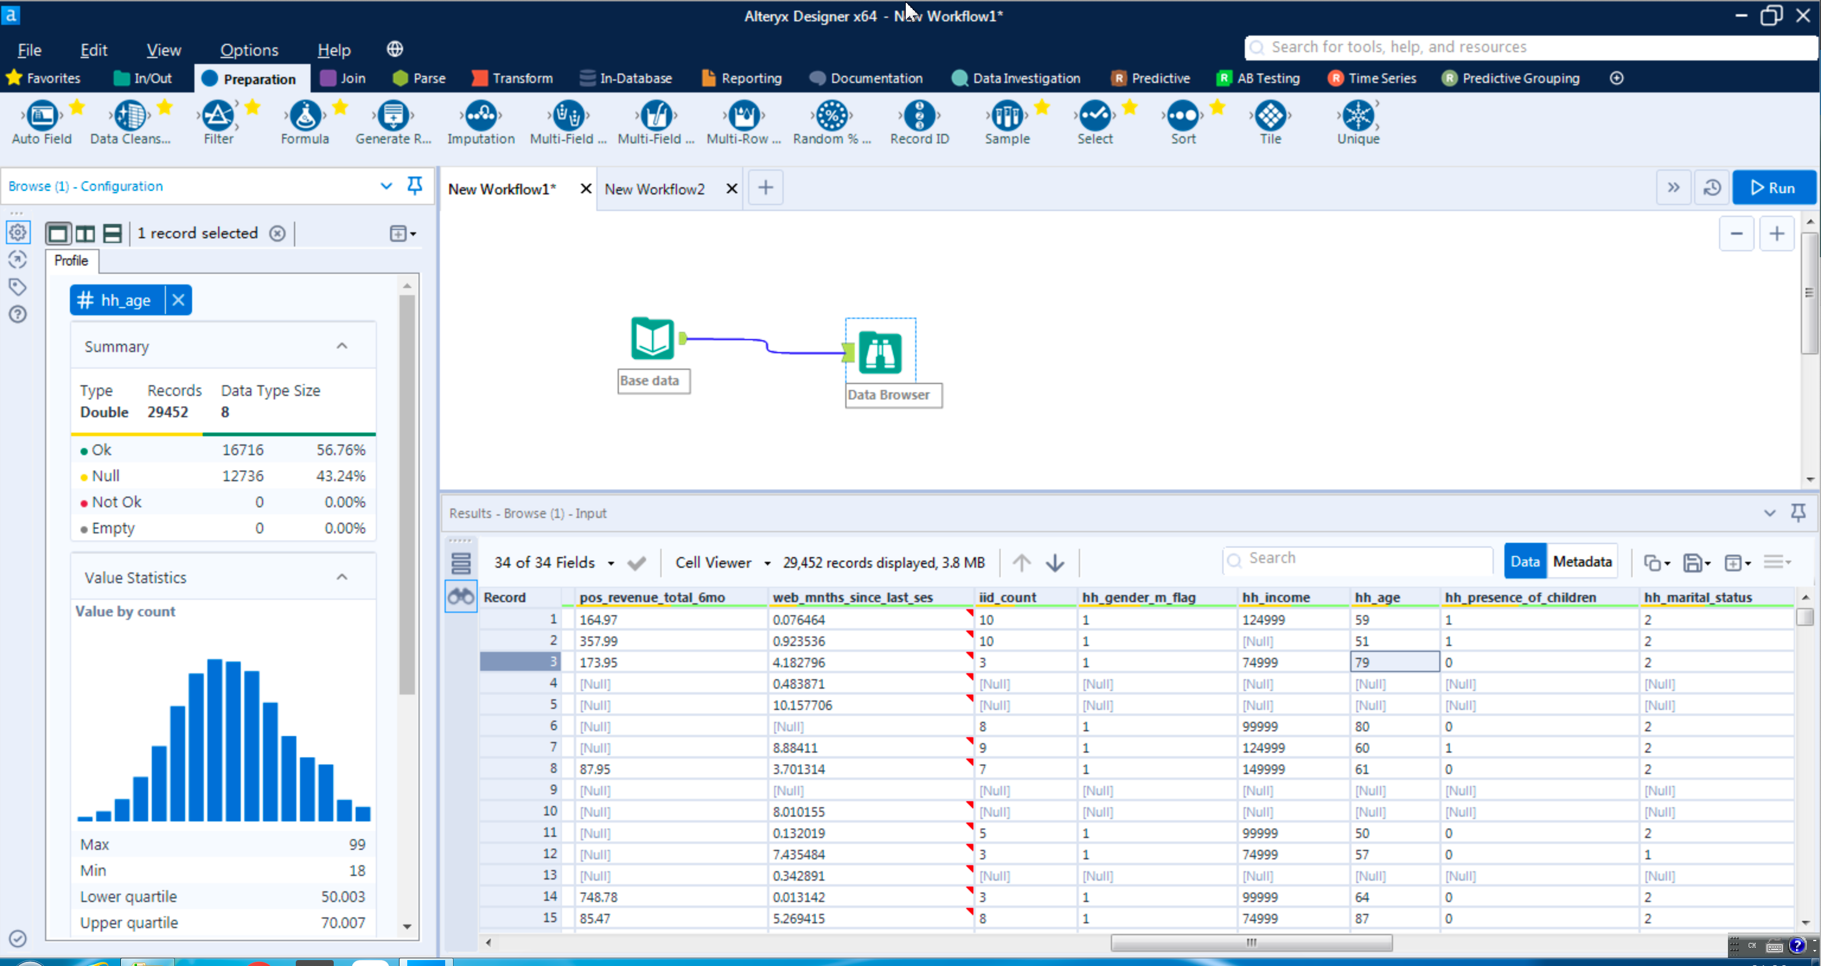Select the Sort tool icon
This screenshot has width=1821, height=966.
pos(1183,114)
